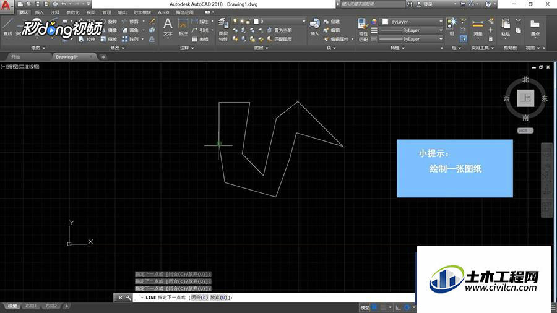Open the ByLayer object color dropdown

(x=412, y=22)
